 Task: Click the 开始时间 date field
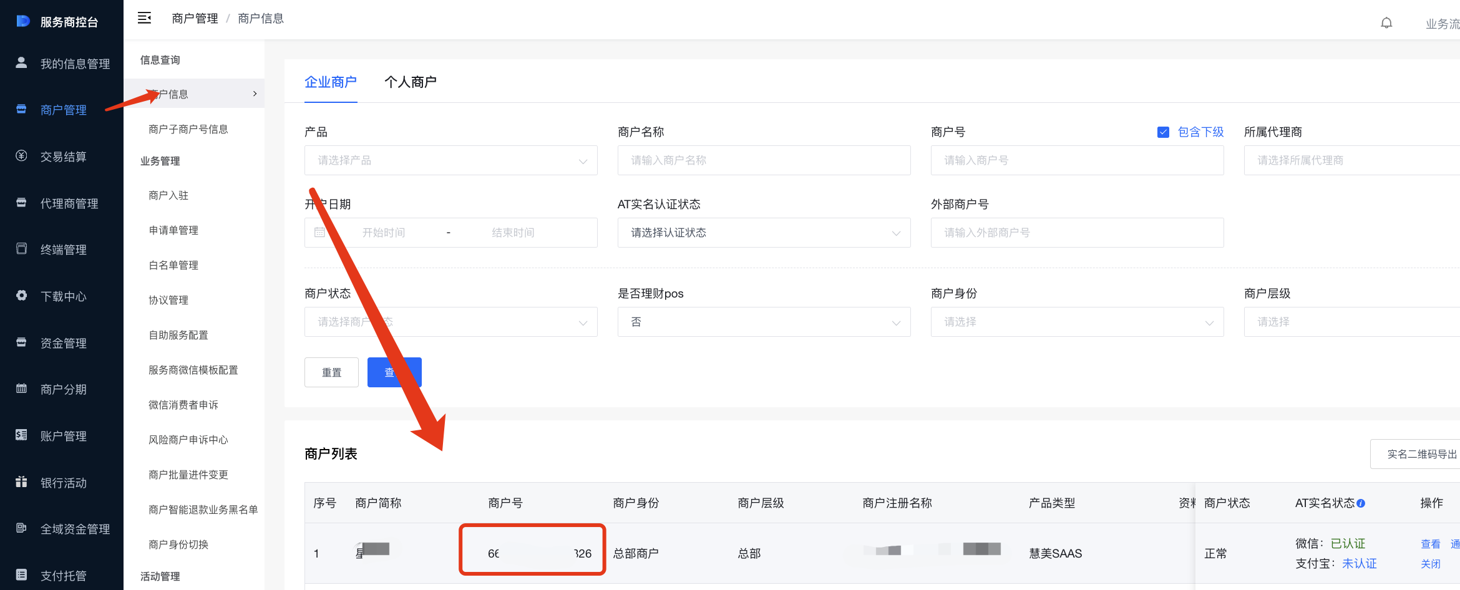click(384, 233)
